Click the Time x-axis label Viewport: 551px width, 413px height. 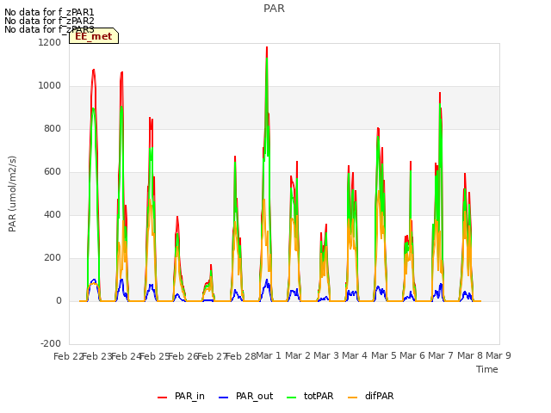point(486,369)
